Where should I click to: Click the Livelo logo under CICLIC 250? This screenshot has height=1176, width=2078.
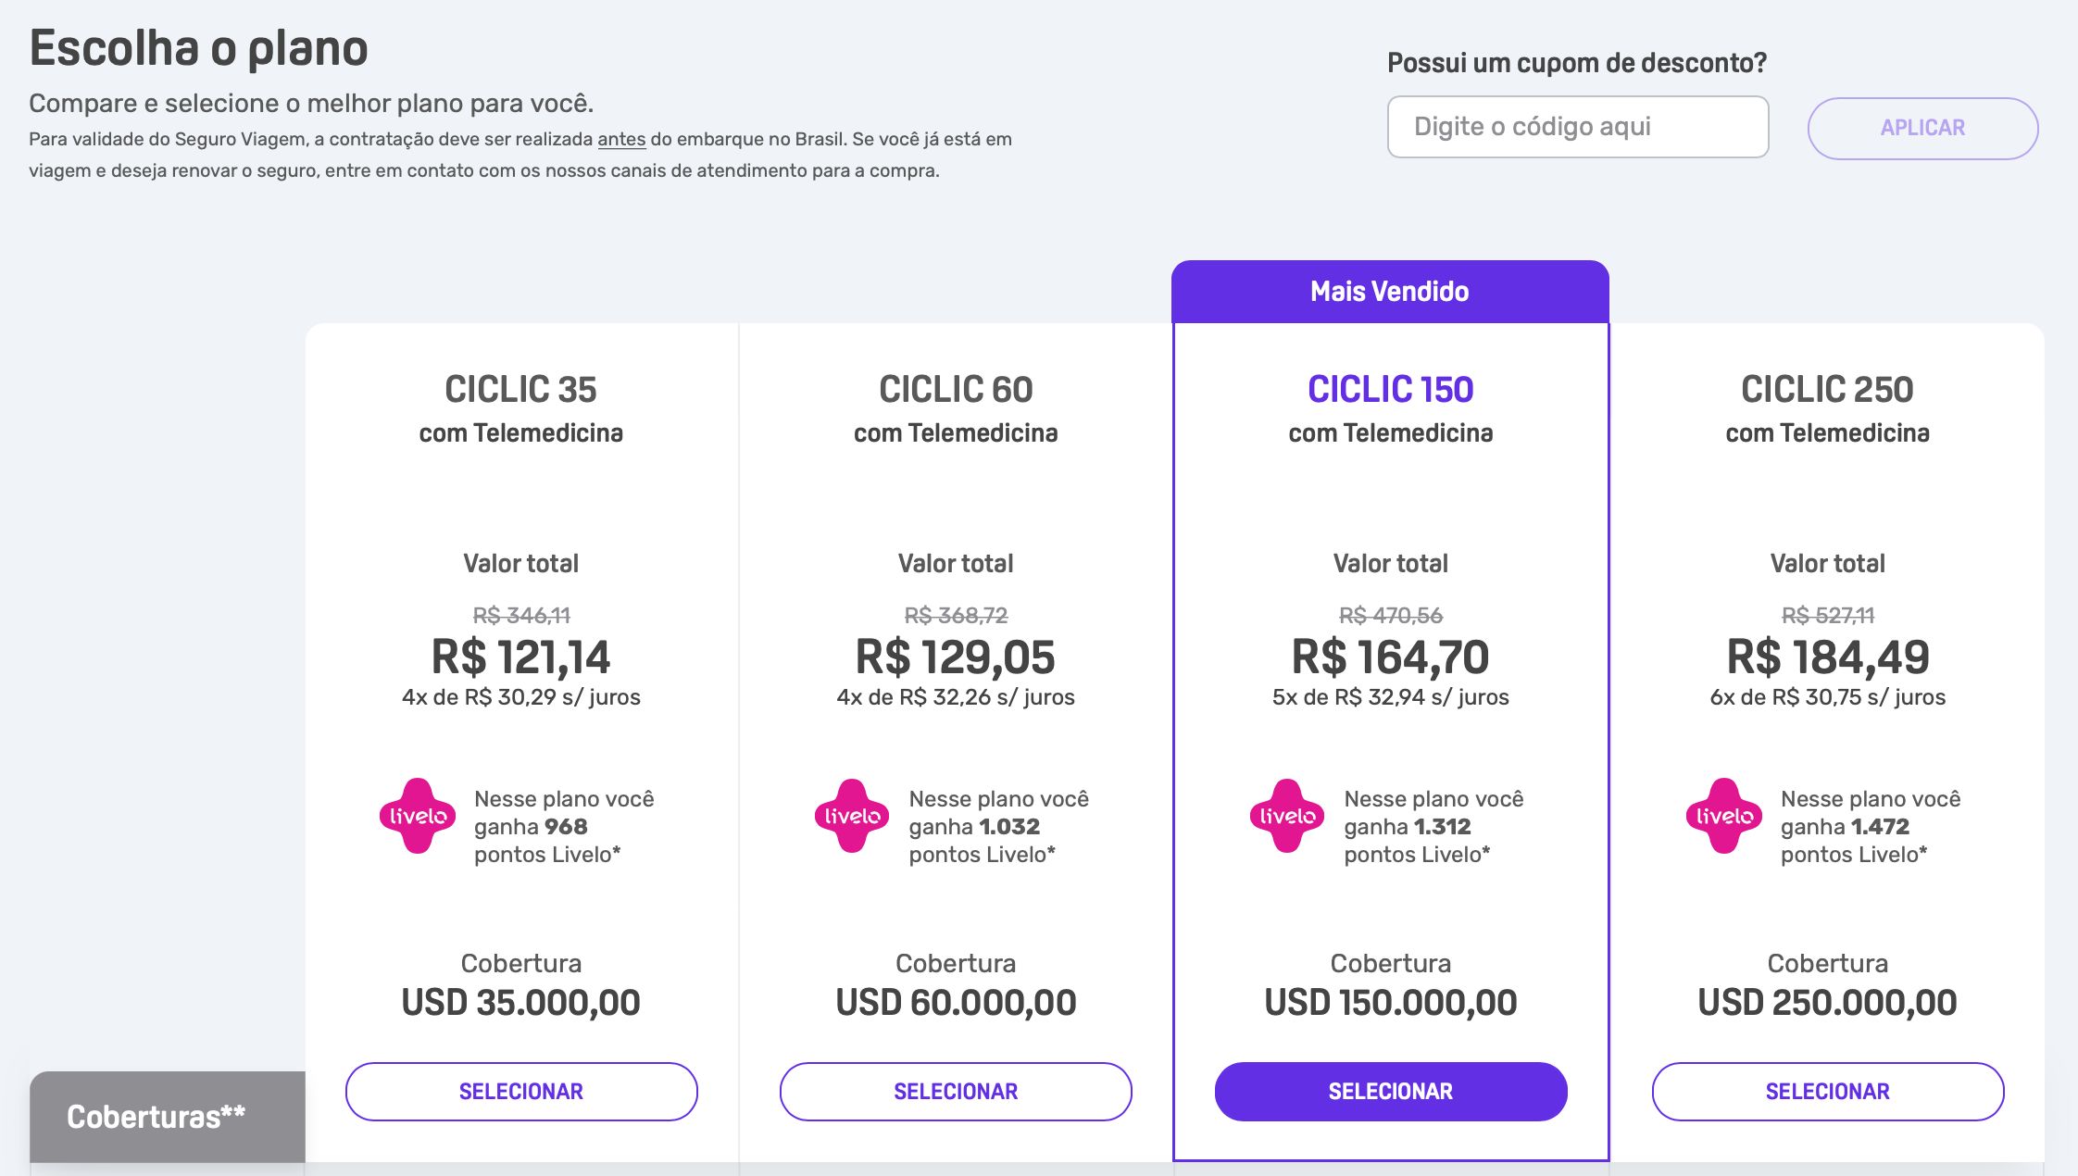pyautogui.click(x=1723, y=815)
